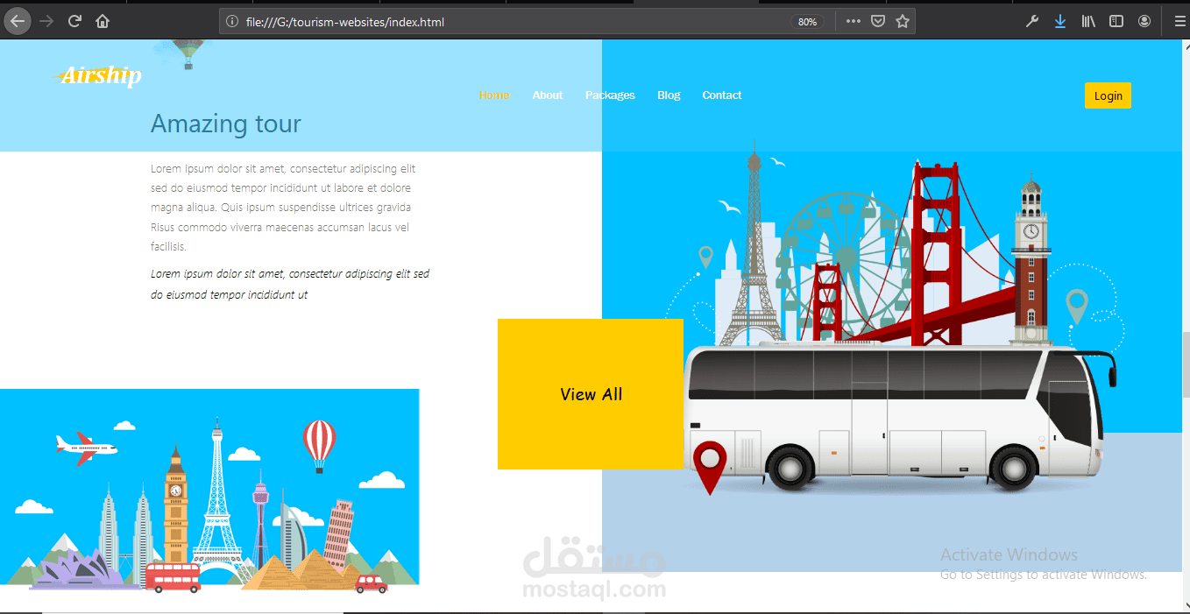Click the browser Back arrow button
This screenshot has width=1190, height=614.
coord(18,21)
